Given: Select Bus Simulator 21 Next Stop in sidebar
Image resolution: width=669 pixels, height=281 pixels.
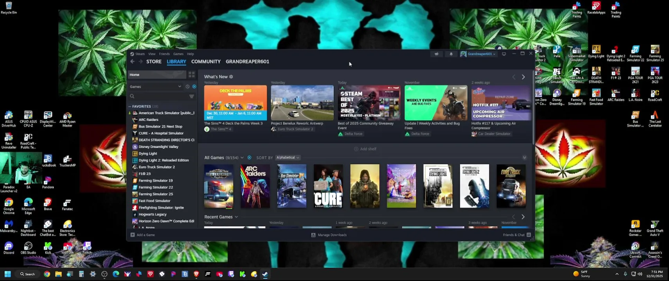Looking at the screenshot, I should click(x=164, y=127).
